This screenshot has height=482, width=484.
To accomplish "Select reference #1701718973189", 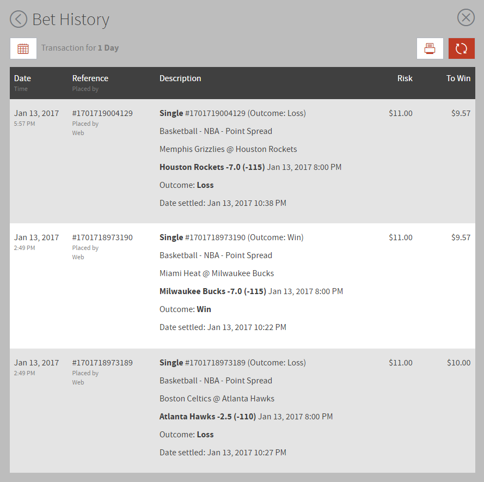I will [x=102, y=363].
